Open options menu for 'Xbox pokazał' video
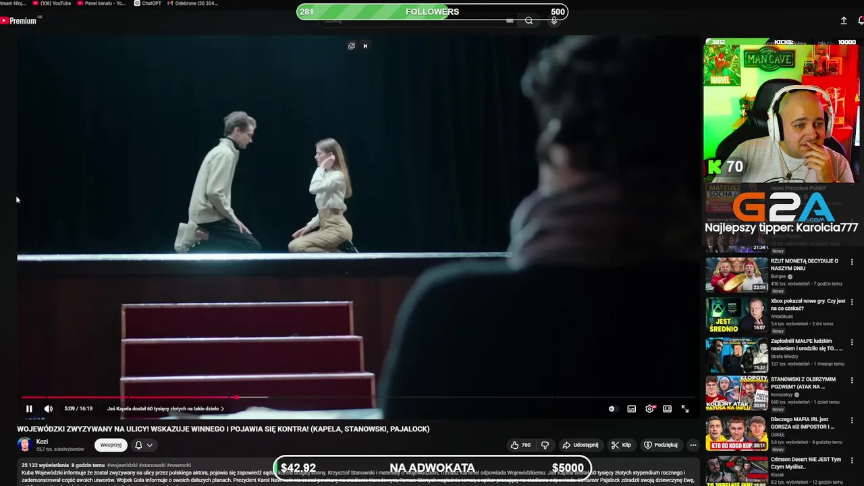Screen dimensions: 864x486 tap(852, 302)
